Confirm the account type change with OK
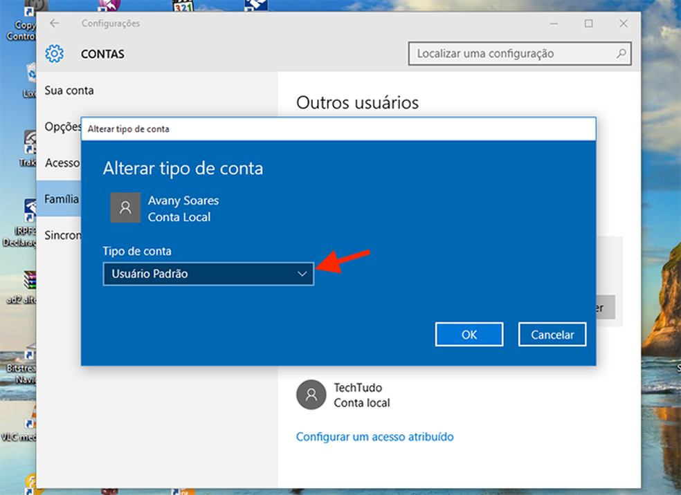 [469, 334]
